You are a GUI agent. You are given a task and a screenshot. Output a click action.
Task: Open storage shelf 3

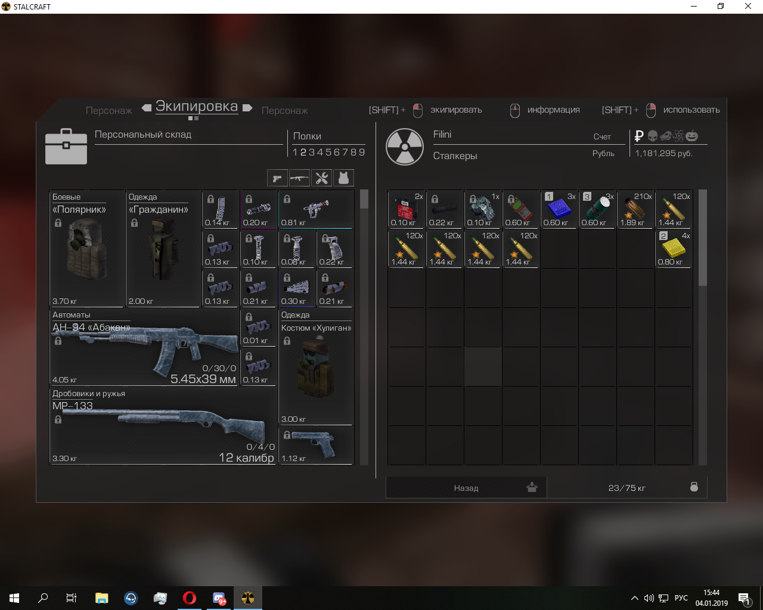click(312, 152)
